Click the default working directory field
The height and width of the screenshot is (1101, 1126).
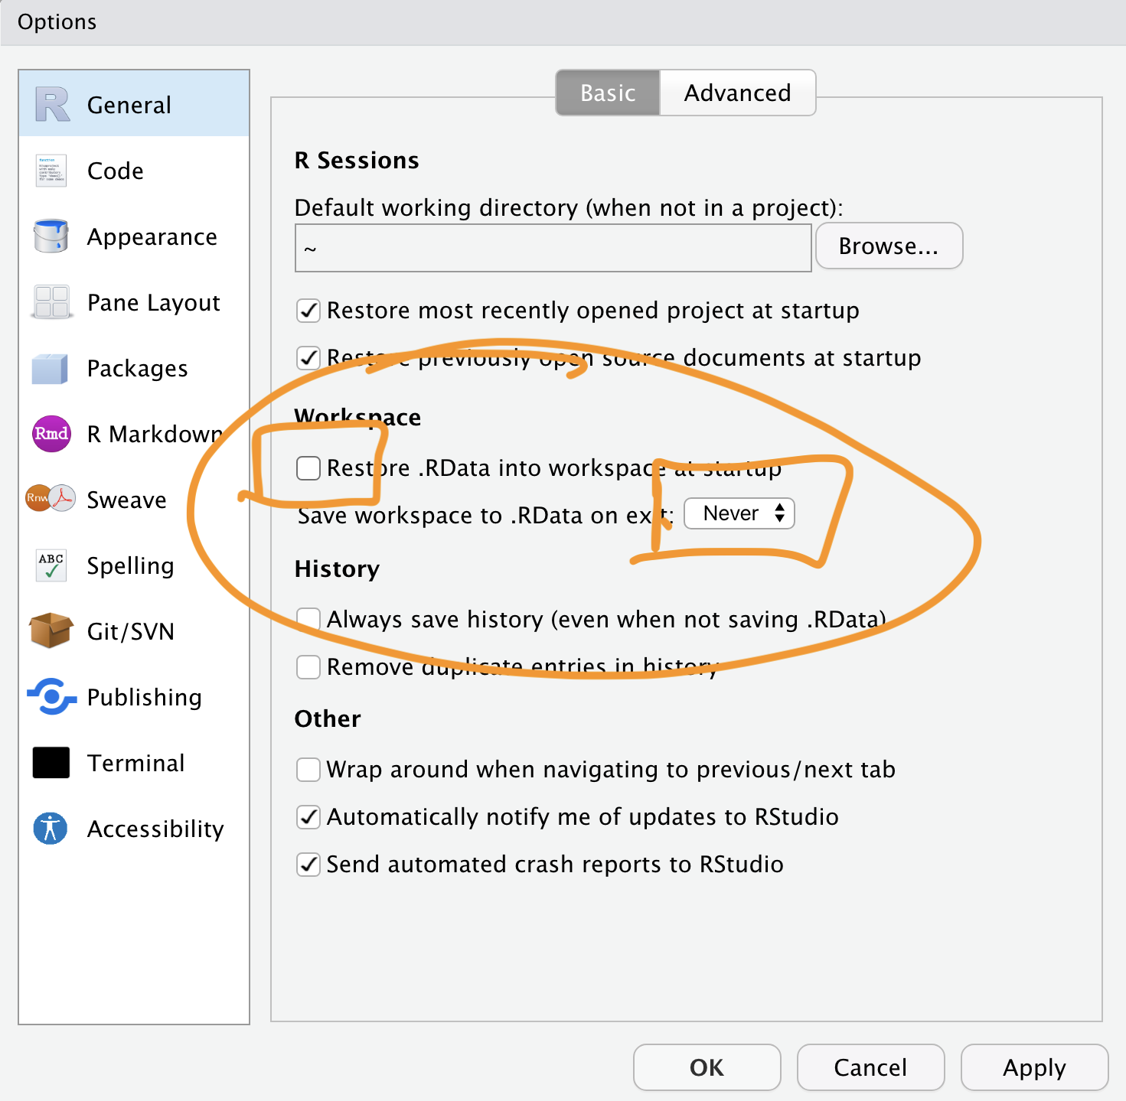pos(553,249)
